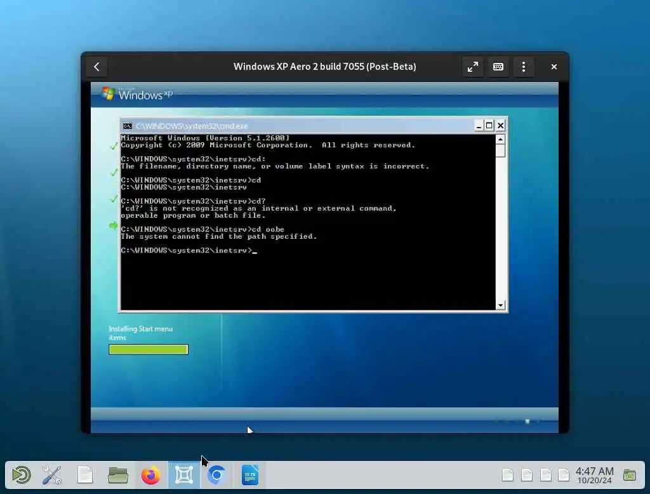Open LibreOffice Writer from the panel
This screenshot has height=494, width=650.
(x=250, y=475)
